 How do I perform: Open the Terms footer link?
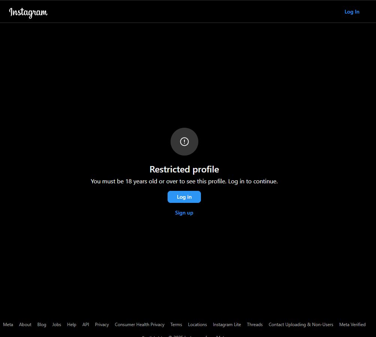(176, 325)
